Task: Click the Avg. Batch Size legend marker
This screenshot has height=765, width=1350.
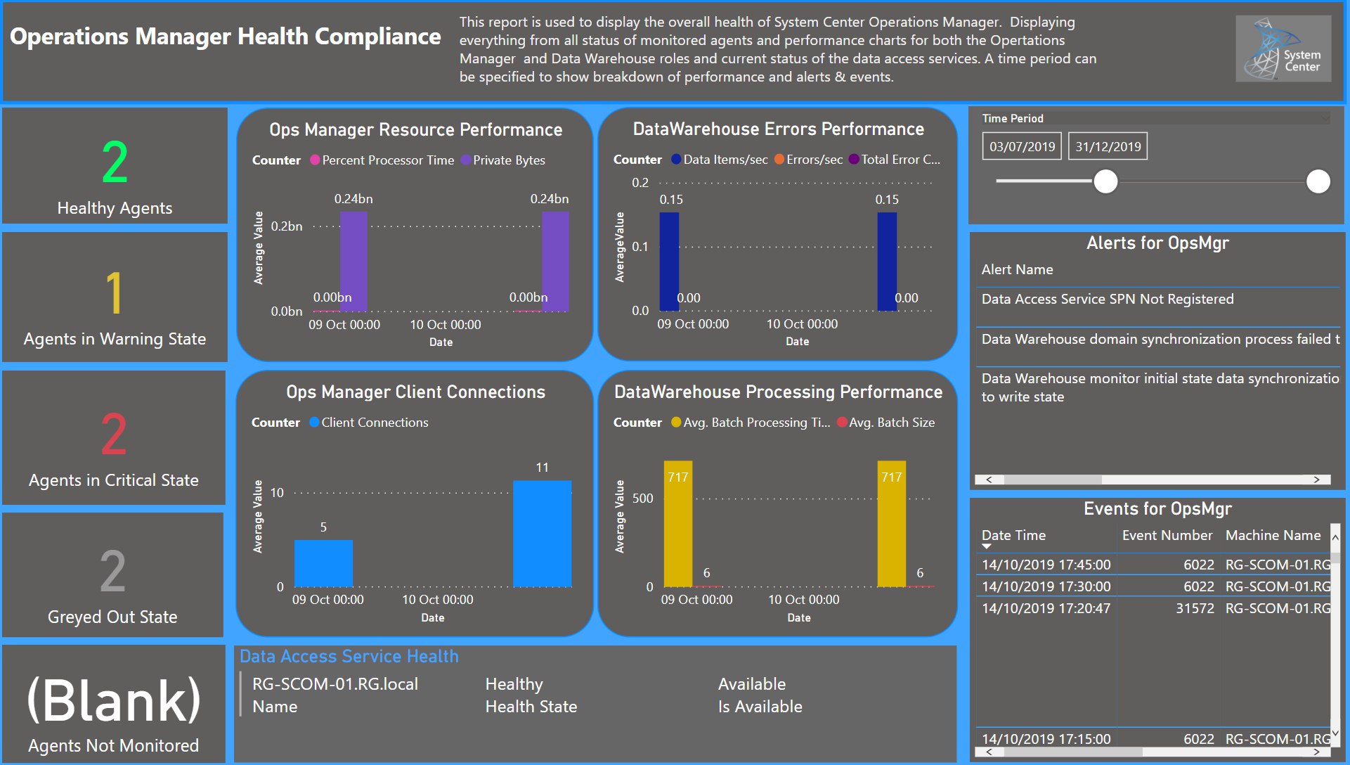Action: (x=841, y=422)
